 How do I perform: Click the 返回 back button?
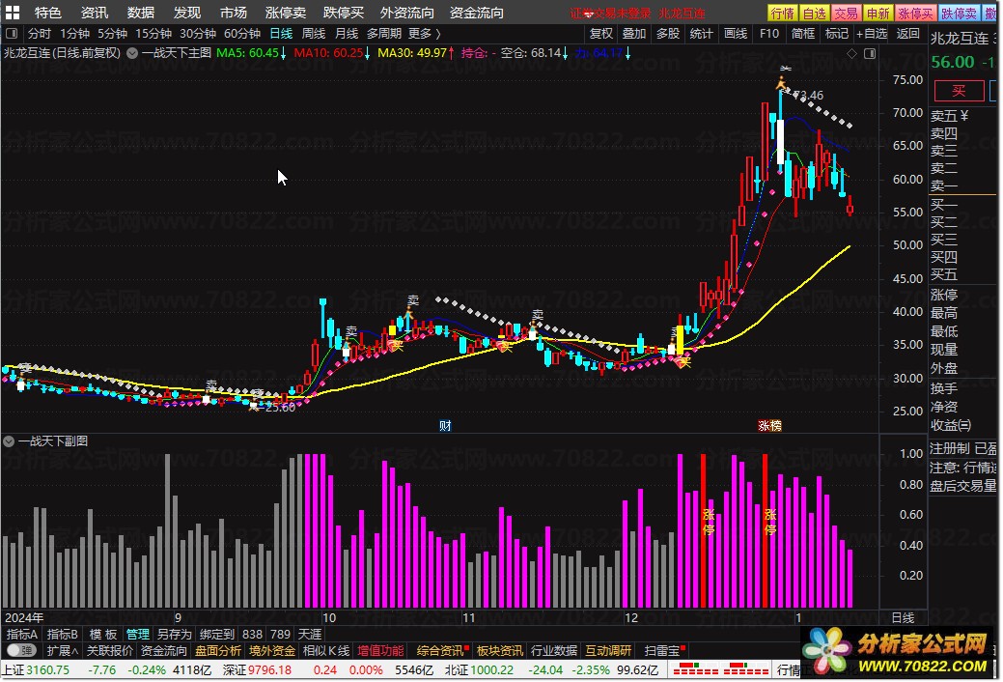tap(907, 33)
